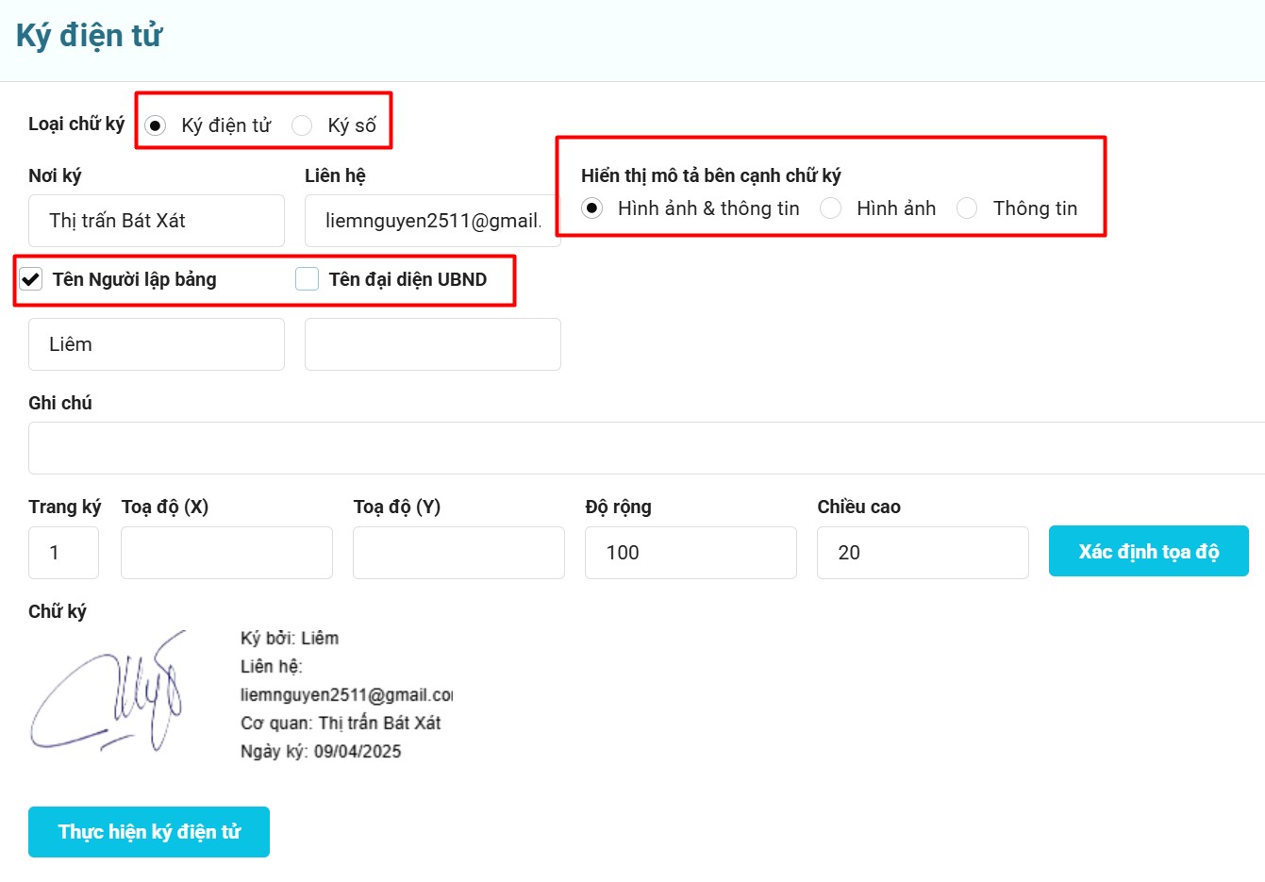Click the Liên hệ email field
This screenshot has height=882, width=1265.
[432, 221]
